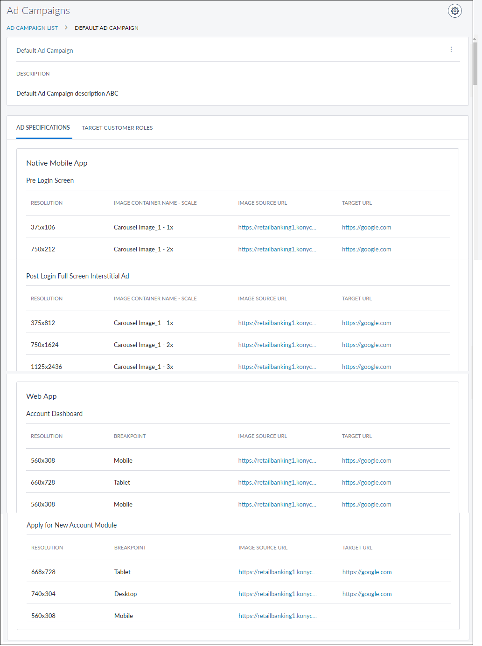The width and height of the screenshot is (482, 646).
Task: Click the page vertical scrollbar thumb
Action: (x=475, y=63)
